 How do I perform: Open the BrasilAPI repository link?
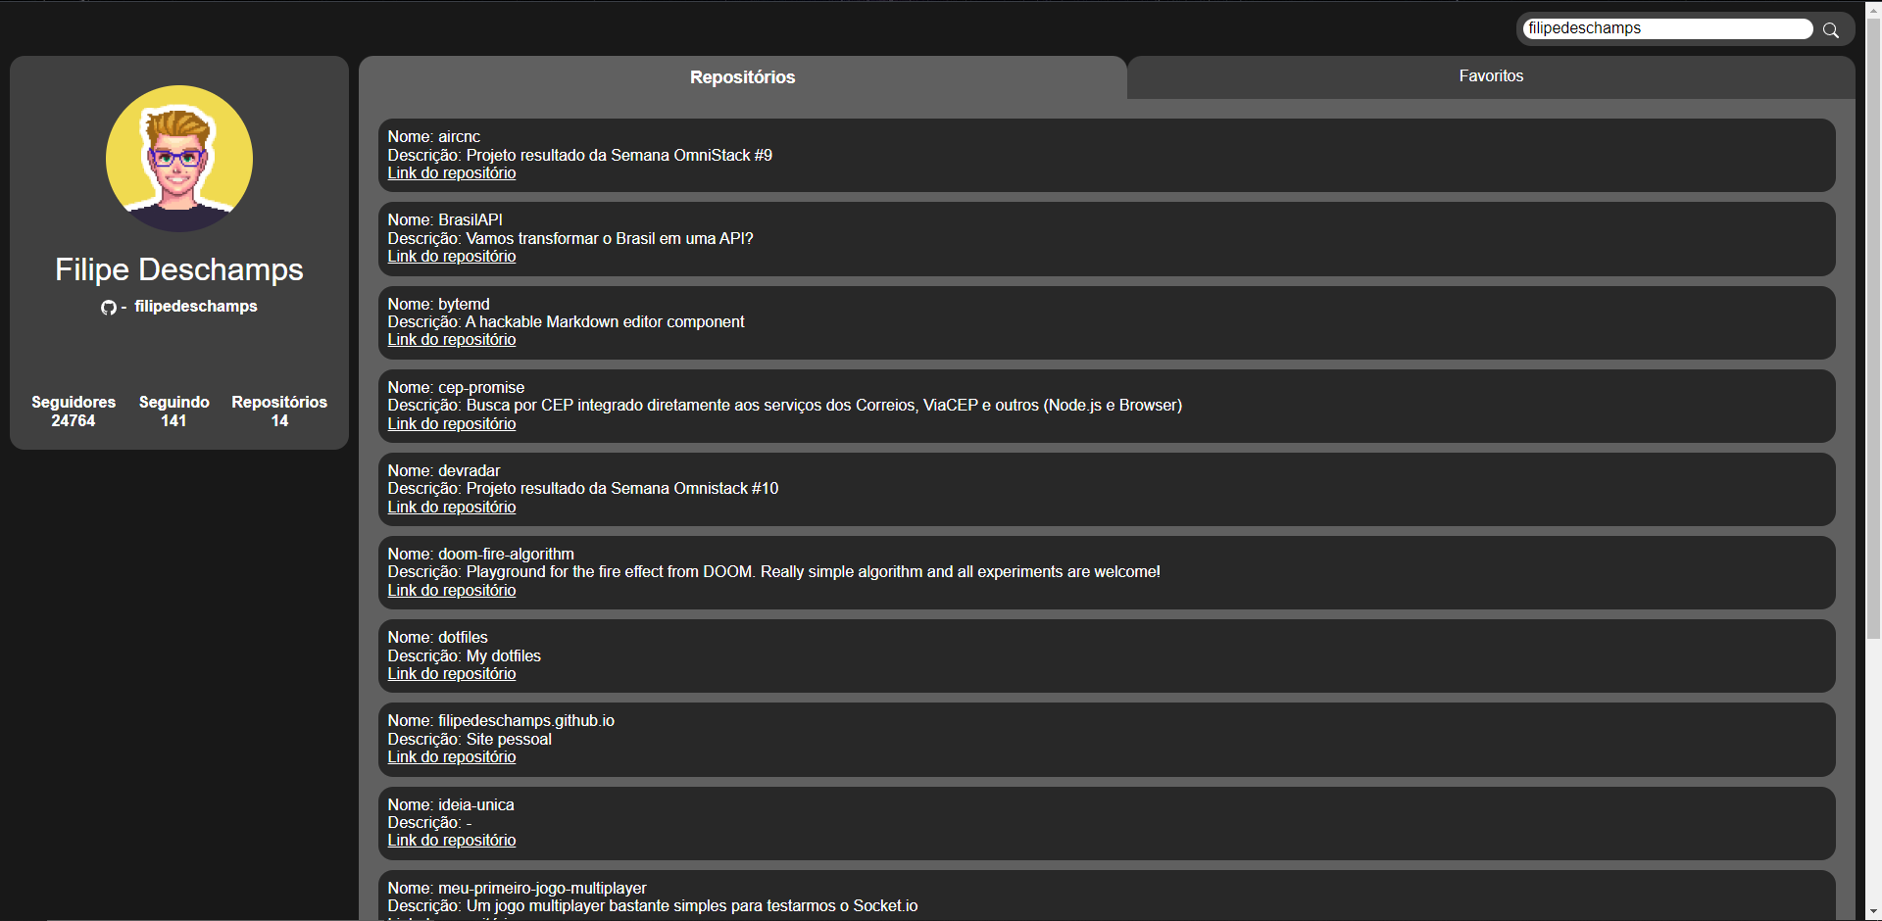[452, 257]
